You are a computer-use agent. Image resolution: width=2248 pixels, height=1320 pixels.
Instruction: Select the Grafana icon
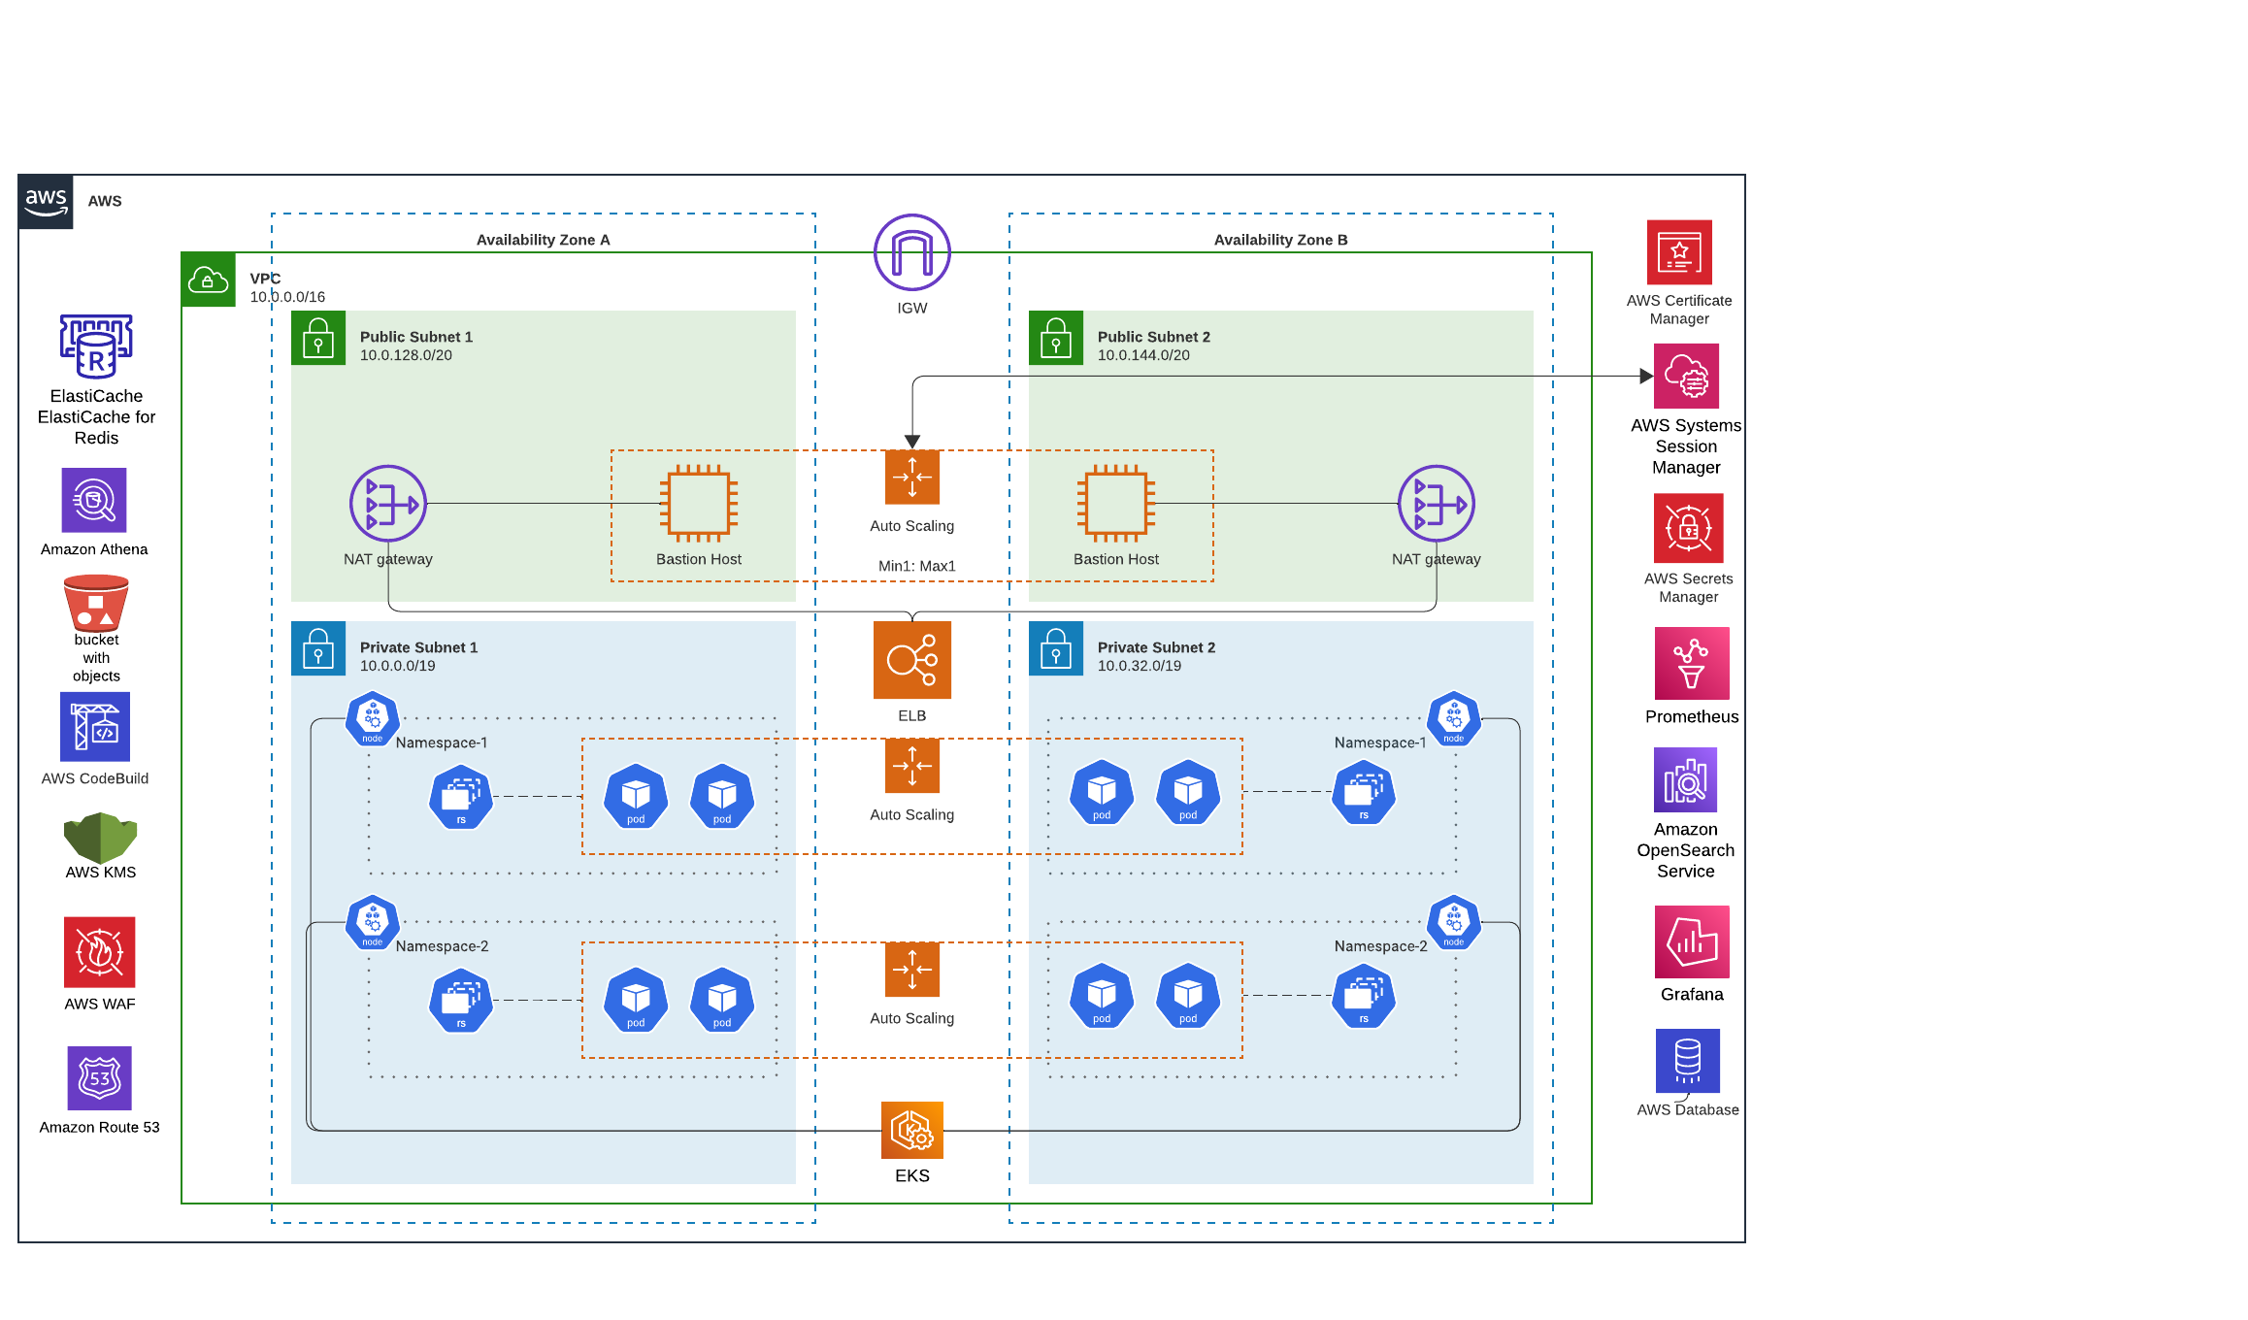tap(1692, 941)
